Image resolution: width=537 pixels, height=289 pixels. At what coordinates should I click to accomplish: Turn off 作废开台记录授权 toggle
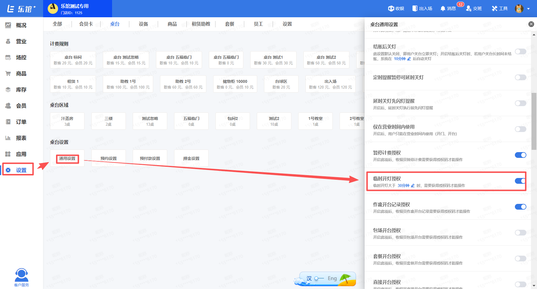(520, 207)
